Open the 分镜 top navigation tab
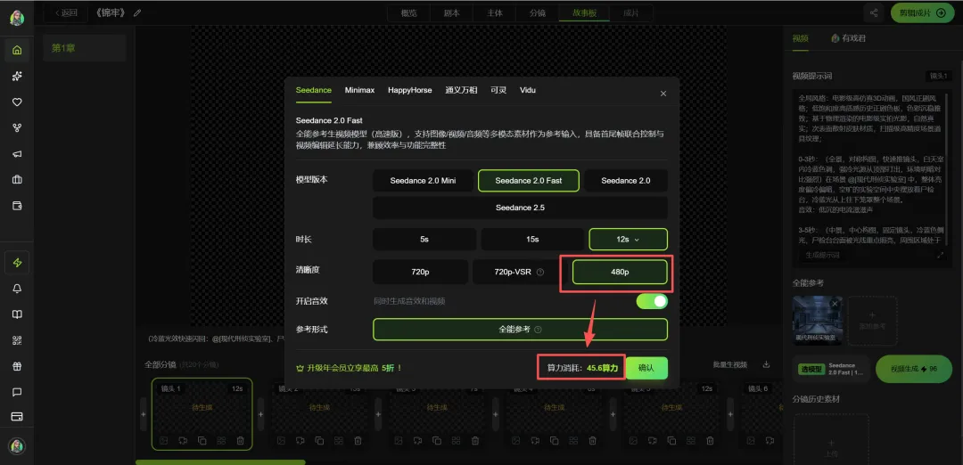 [x=537, y=12]
